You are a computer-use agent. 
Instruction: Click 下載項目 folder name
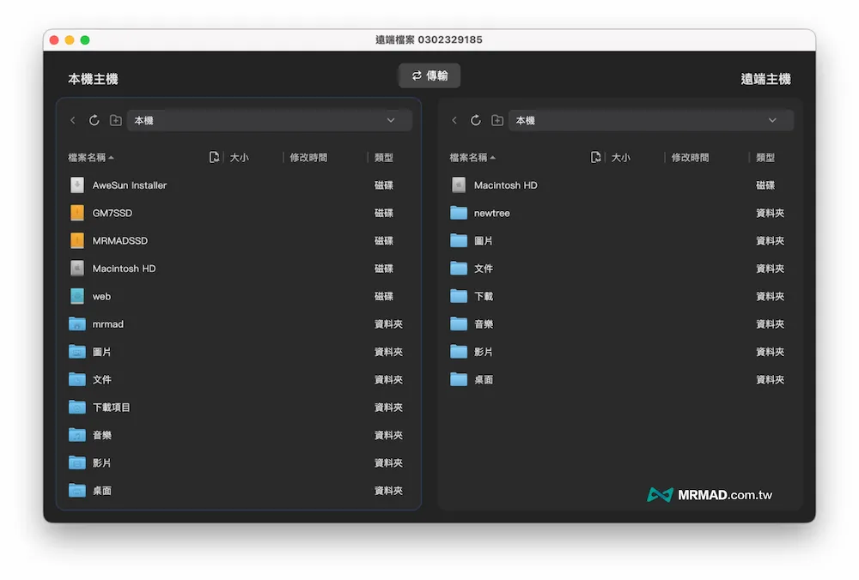tap(111, 408)
